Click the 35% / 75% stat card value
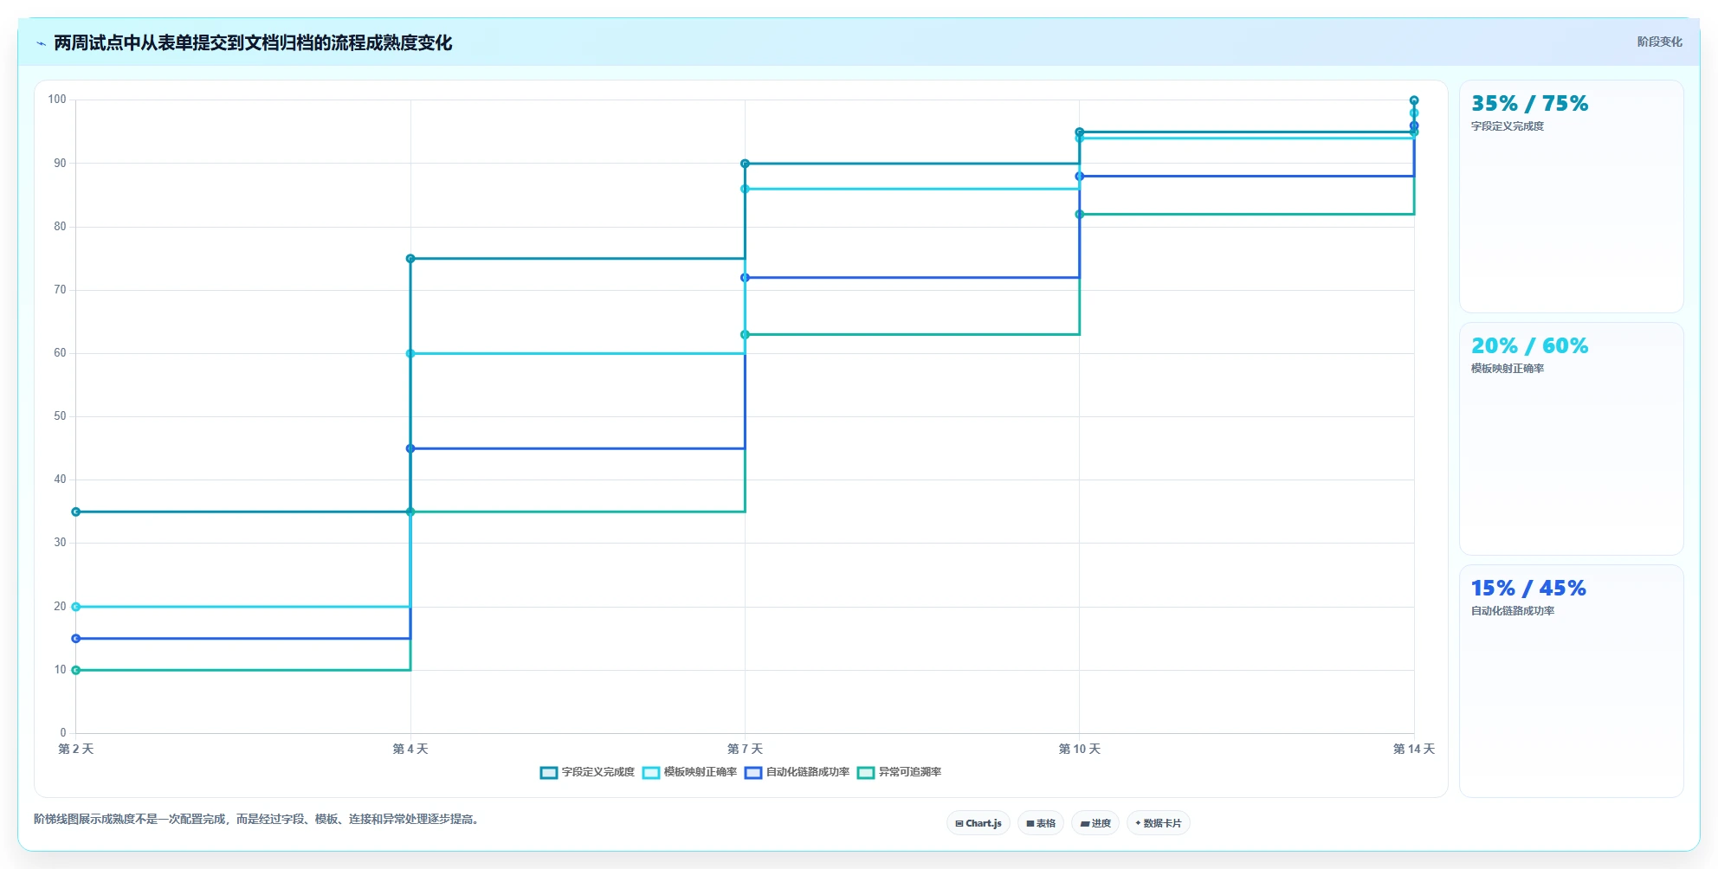The width and height of the screenshot is (1718, 869). [1529, 104]
